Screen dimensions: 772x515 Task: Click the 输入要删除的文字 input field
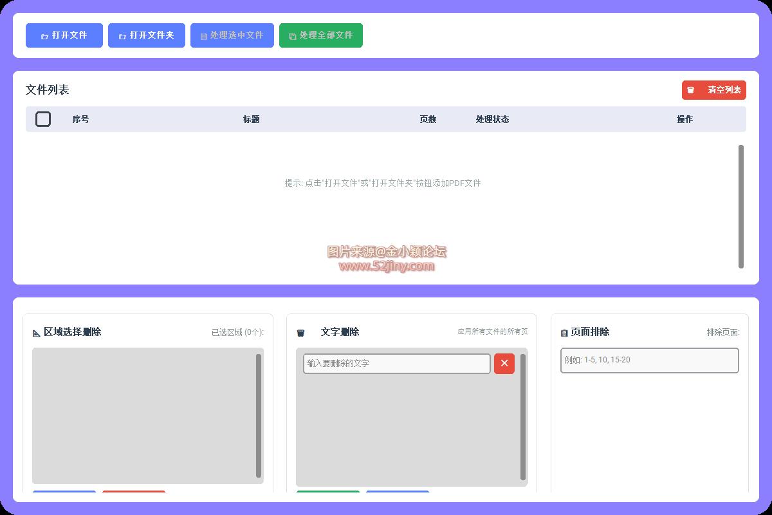(x=396, y=364)
